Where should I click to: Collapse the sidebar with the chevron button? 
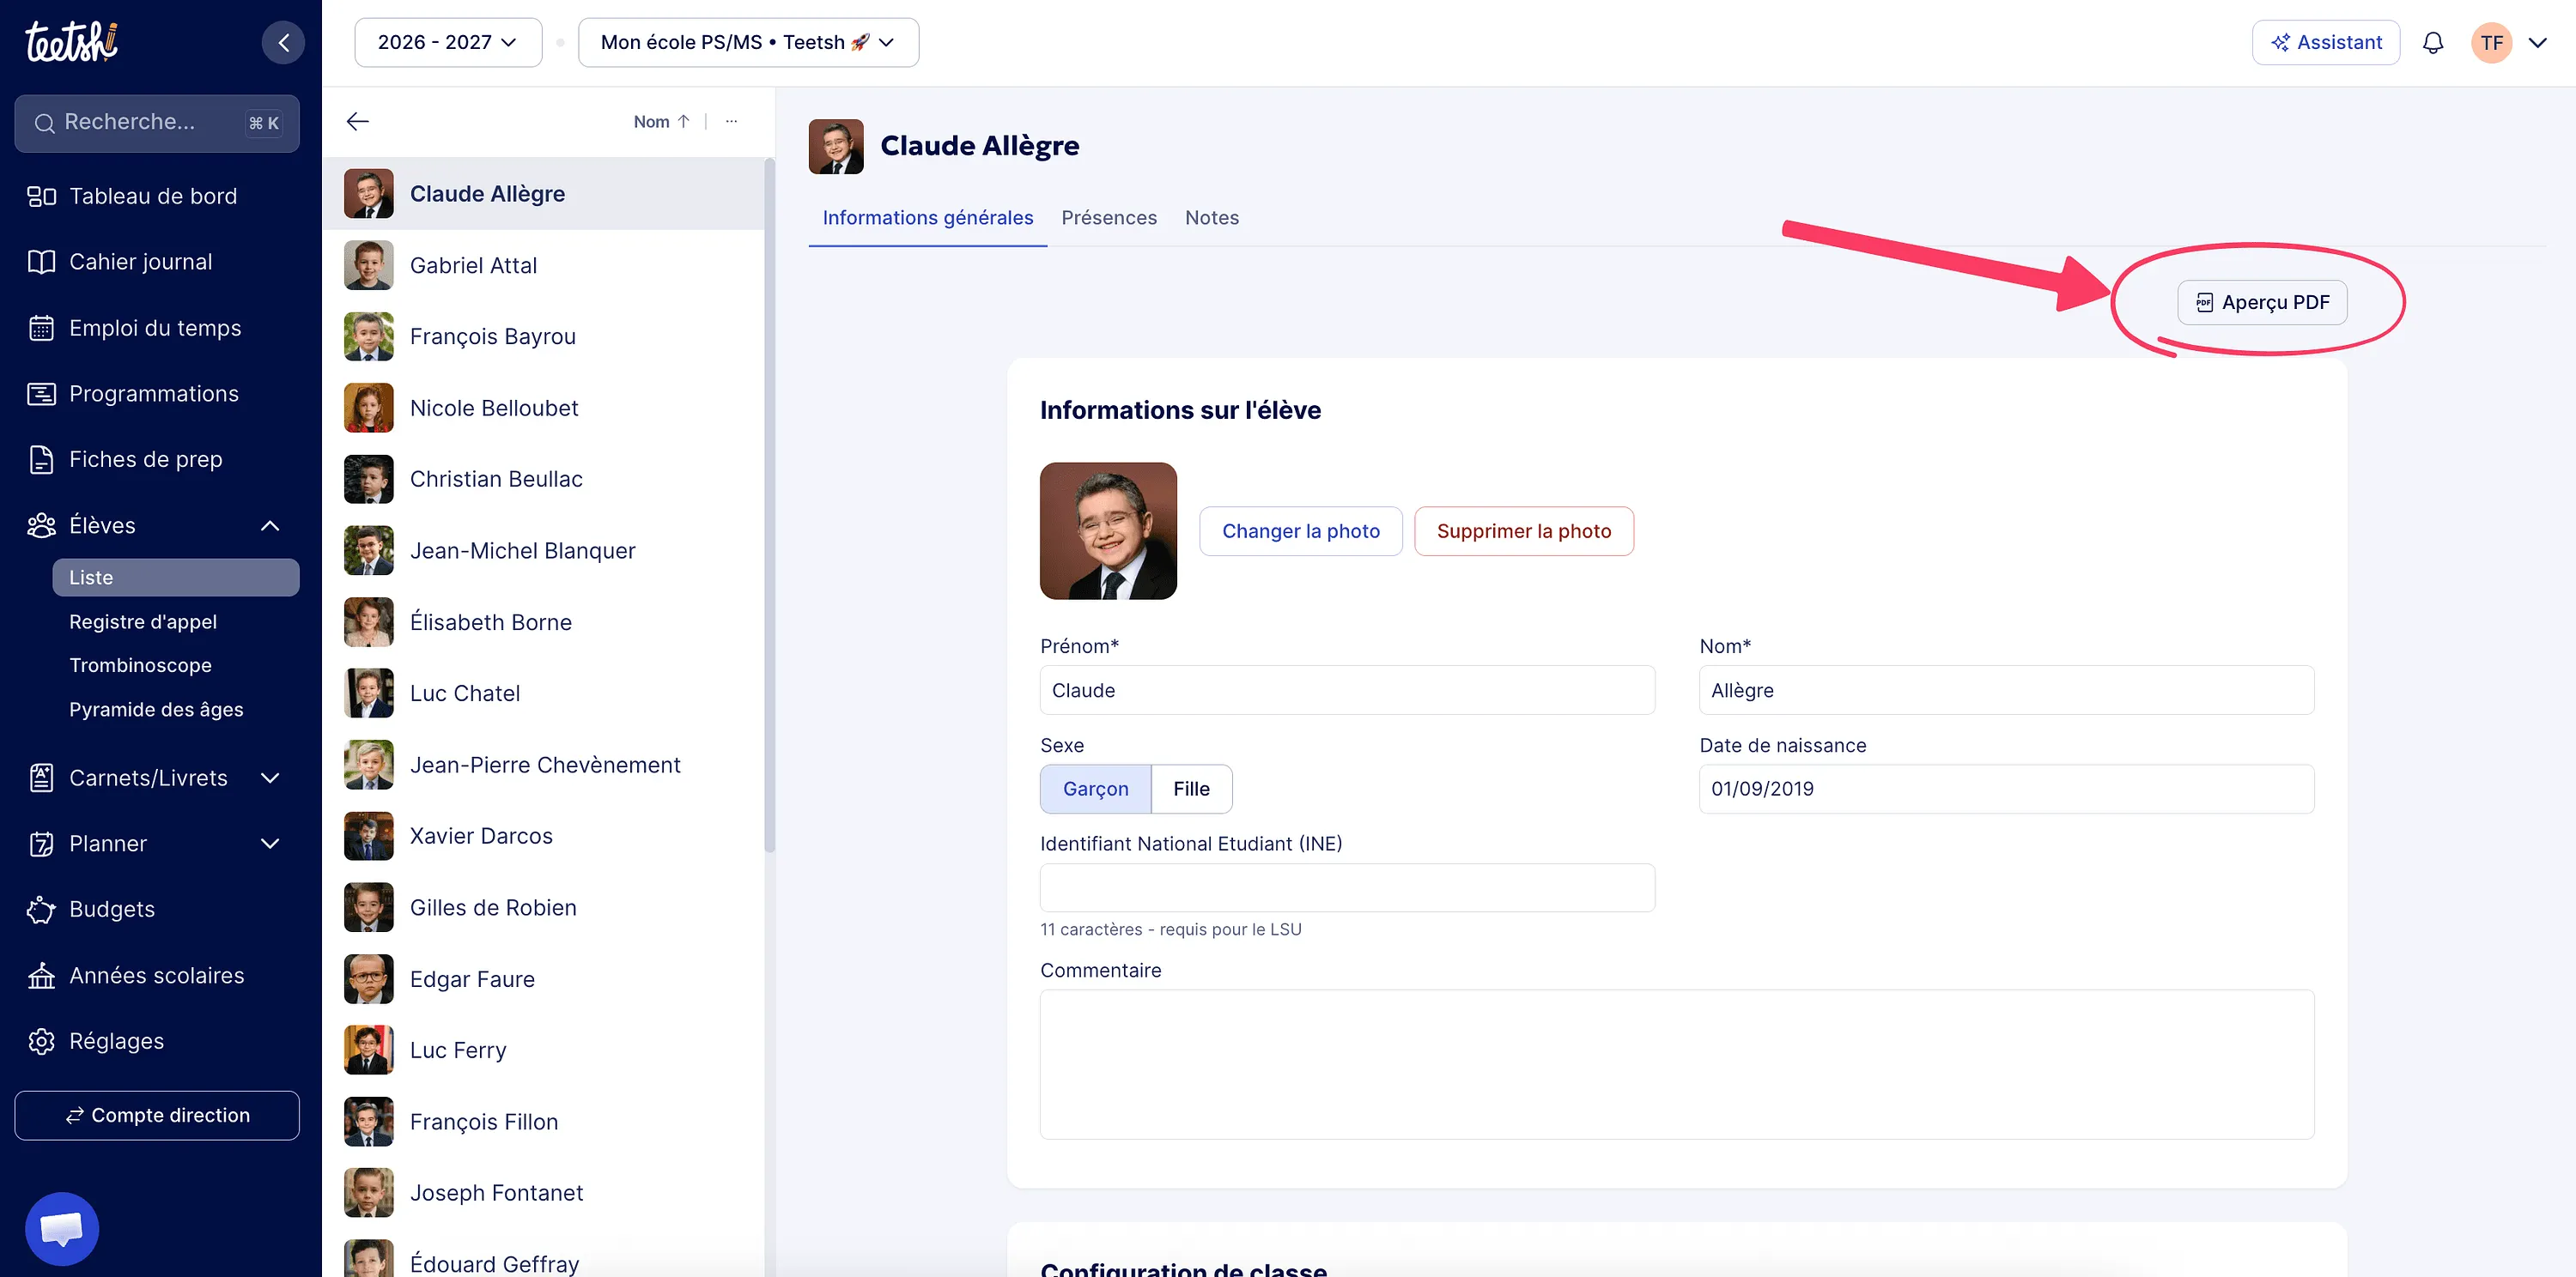tap(283, 42)
